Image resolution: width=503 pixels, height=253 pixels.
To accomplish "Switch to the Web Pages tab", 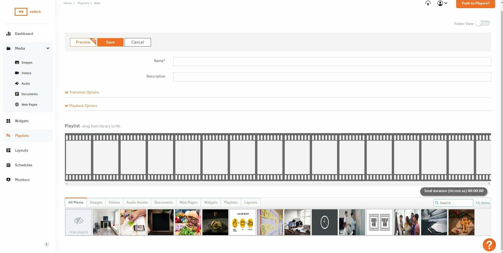I will 189,202.
